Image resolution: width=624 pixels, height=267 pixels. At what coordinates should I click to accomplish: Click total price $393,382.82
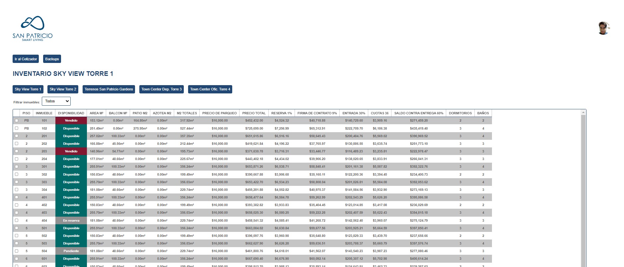(254, 205)
